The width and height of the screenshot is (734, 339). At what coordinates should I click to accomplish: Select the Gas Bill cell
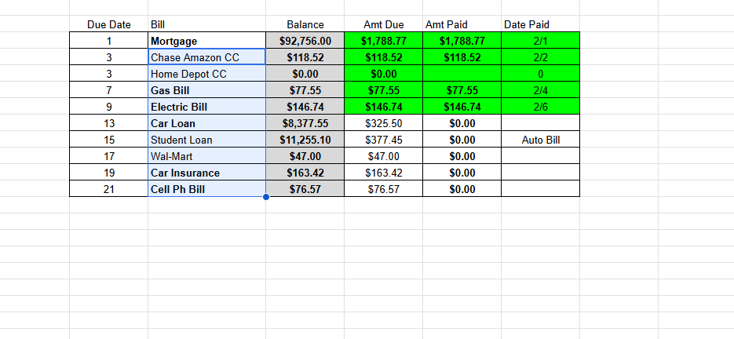(207, 90)
